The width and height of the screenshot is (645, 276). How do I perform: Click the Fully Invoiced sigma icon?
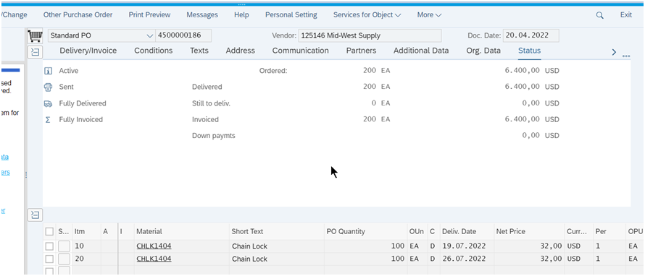pyautogui.click(x=48, y=120)
